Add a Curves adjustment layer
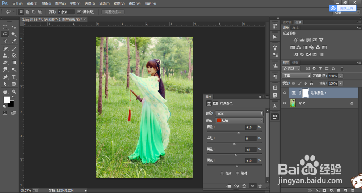 308,40
